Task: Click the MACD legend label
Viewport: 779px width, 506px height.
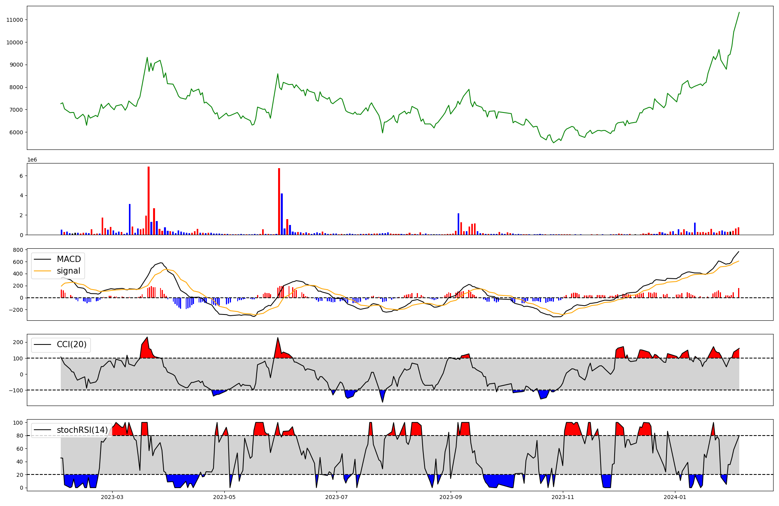Action: 69,259
